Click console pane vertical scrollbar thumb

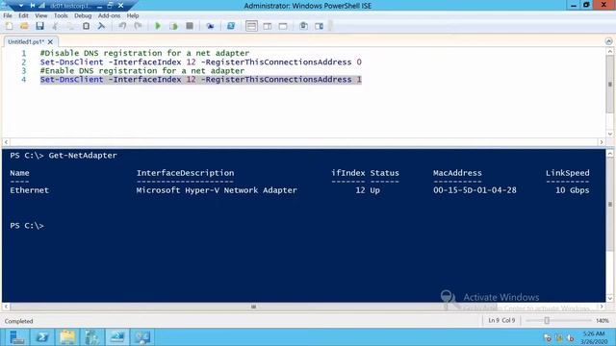pos(609,204)
